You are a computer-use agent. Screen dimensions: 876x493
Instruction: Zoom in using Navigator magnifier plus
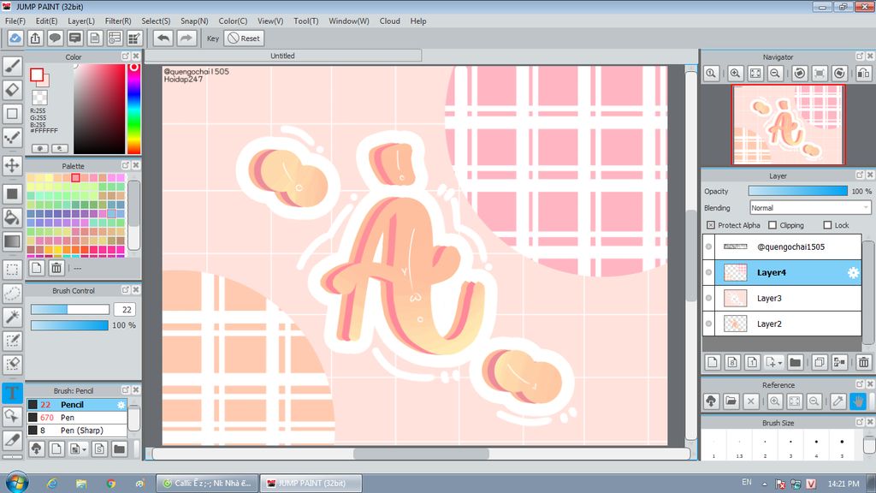pyautogui.click(x=735, y=74)
